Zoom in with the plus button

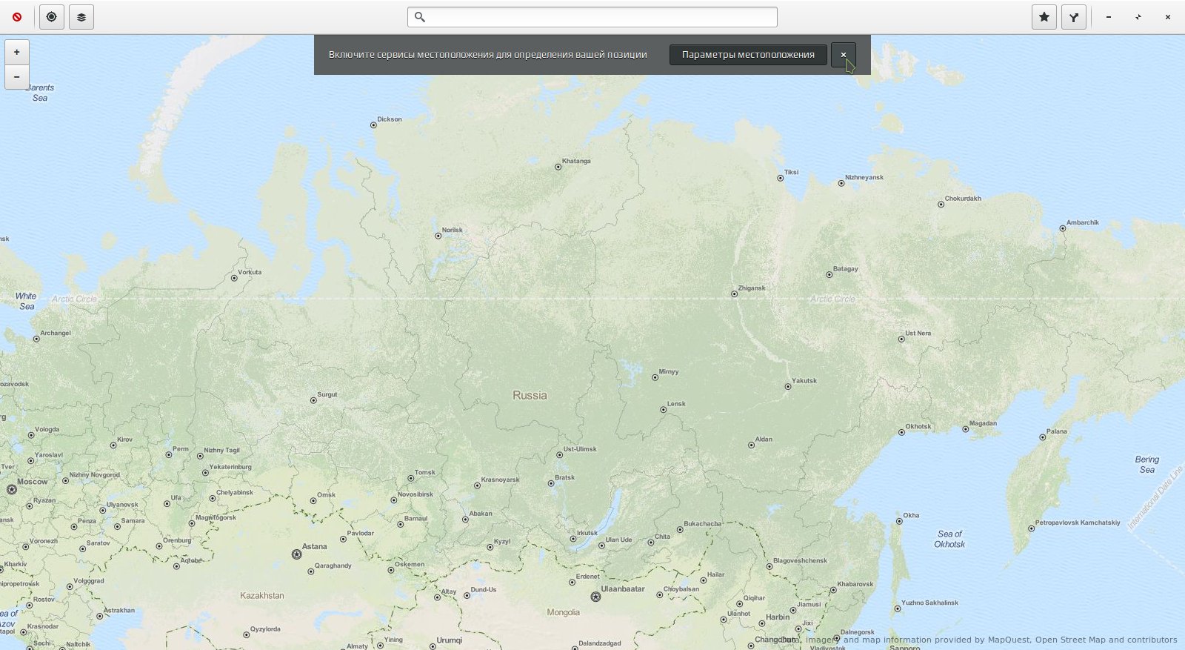pyautogui.click(x=17, y=52)
